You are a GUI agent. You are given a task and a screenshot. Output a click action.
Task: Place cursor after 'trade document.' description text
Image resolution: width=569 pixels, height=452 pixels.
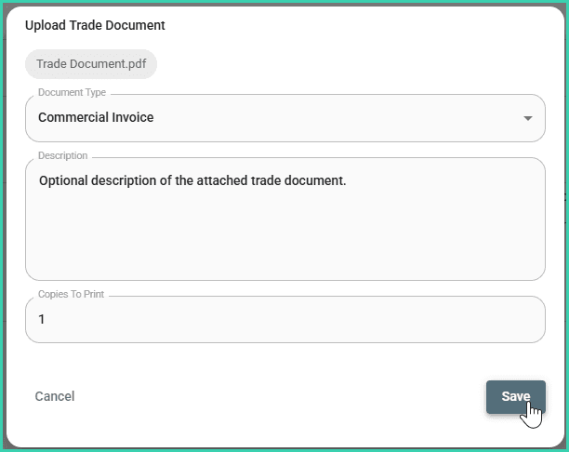point(347,180)
